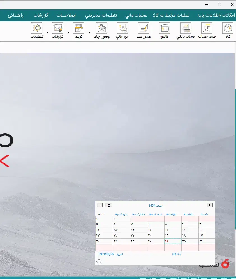Click the four-arrow move handle on calendar
This screenshot has height=279, width=236.
coord(99,262)
